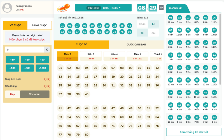Switch to the Cược căn bản tab
Screen dimensions: 224x140
pos(136,44)
